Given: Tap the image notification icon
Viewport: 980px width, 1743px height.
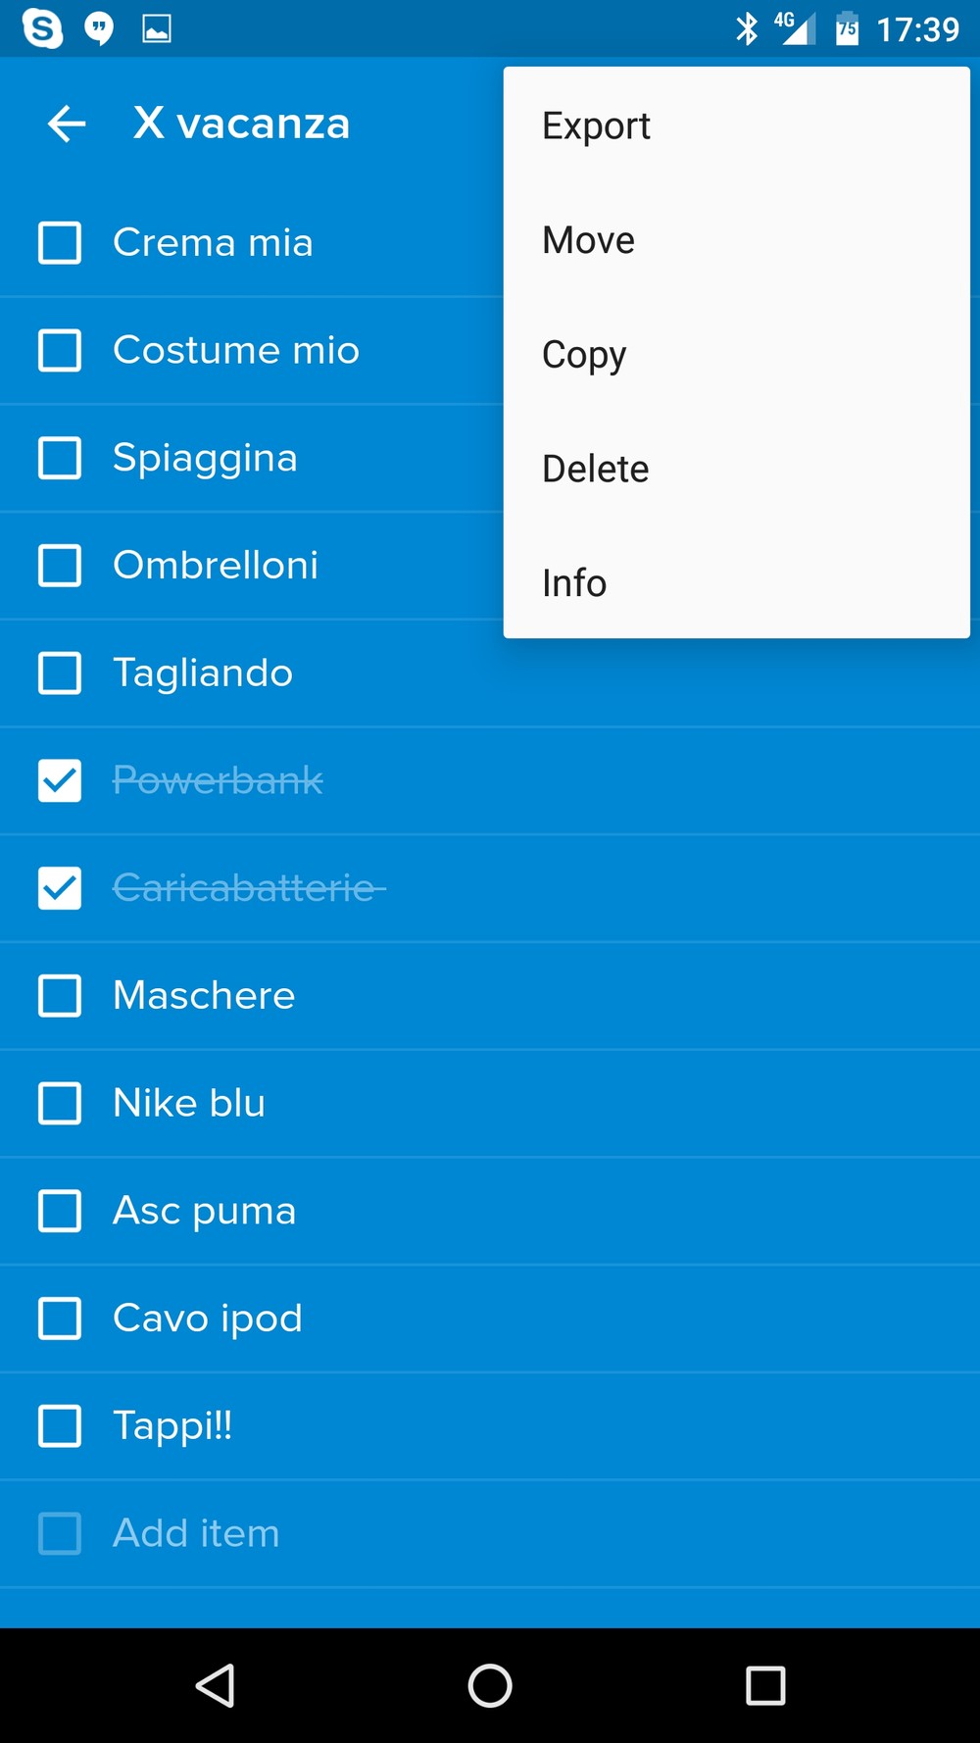Looking at the screenshot, I should [157, 28].
